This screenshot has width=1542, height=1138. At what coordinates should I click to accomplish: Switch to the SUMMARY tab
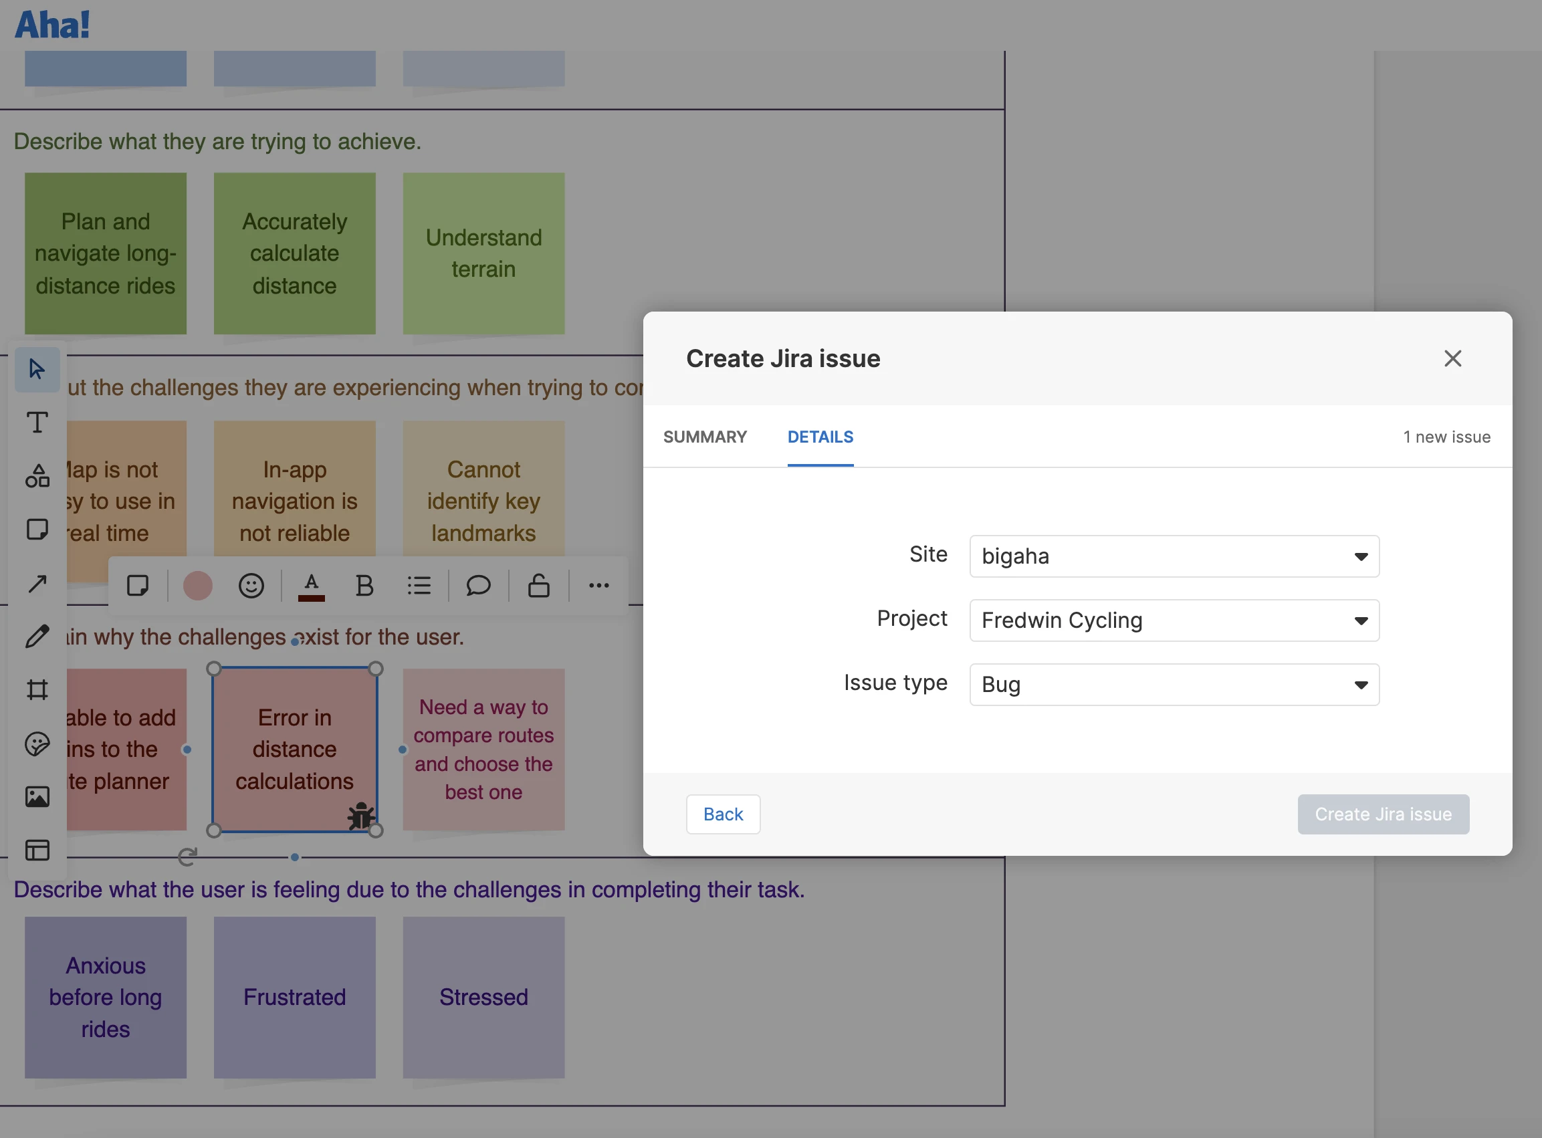pos(704,437)
